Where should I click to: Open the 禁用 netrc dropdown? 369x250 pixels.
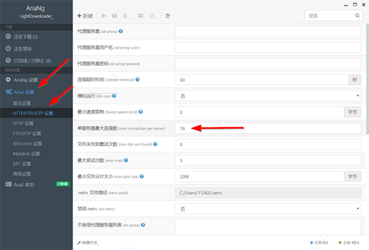(x=268, y=209)
